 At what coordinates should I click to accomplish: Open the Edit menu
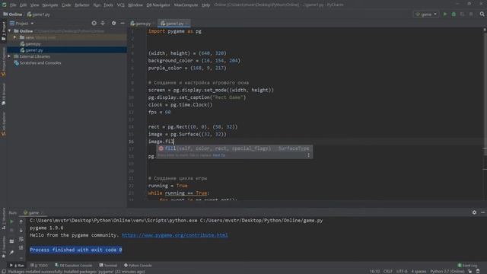pyautogui.click(x=24, y=5)
